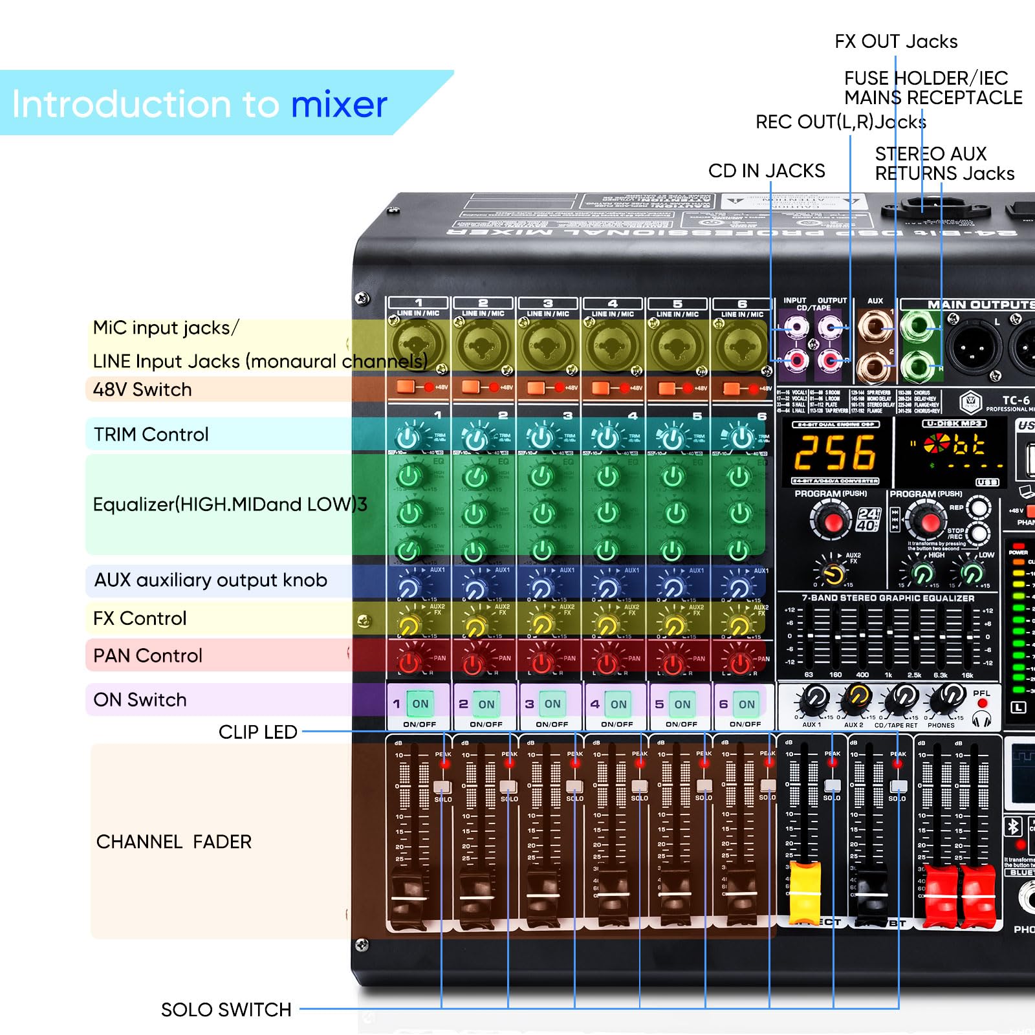Click the 24/40 bit badge icon
The width and height of the screenshot is (1035, 1035).
869,519
